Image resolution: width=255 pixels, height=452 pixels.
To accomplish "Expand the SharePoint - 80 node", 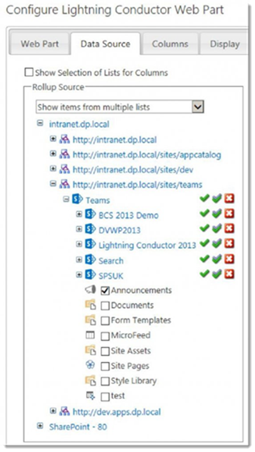I will tap(40, 426).
